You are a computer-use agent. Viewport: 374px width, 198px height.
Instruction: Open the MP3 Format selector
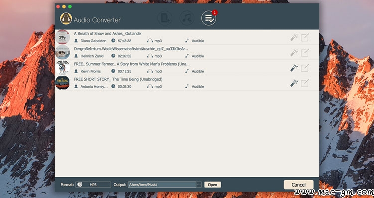[x=93, y=185]
